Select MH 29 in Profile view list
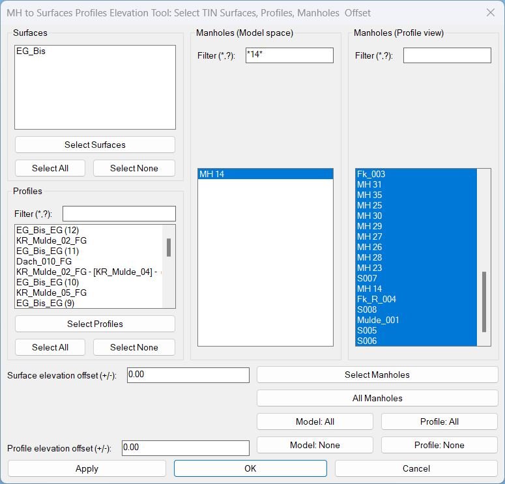The width and height of the screenshot is (505, 484). coord(416,226)
